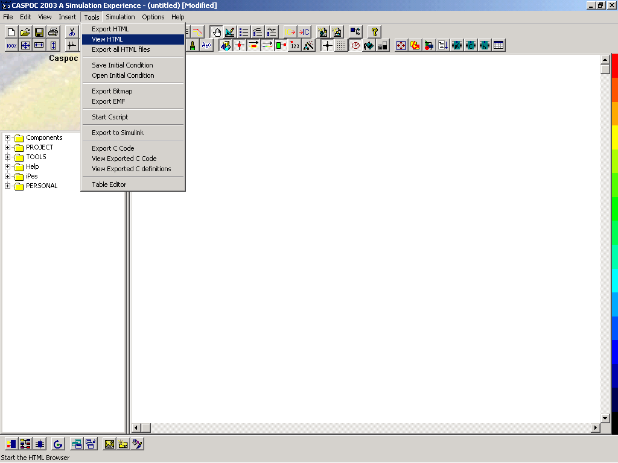Click the red node crosshair icon

click(x=240, y=45)
